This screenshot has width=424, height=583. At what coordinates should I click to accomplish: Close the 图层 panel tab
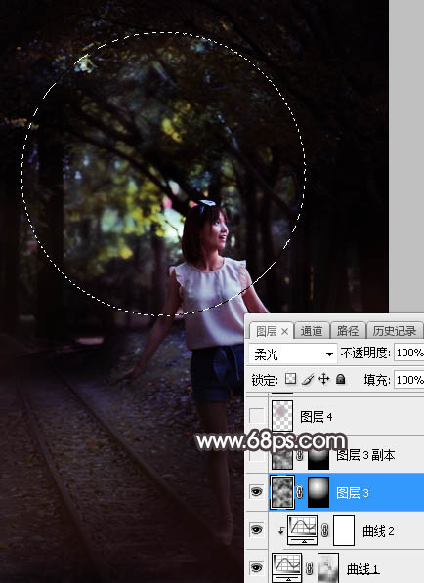point(284,331)
